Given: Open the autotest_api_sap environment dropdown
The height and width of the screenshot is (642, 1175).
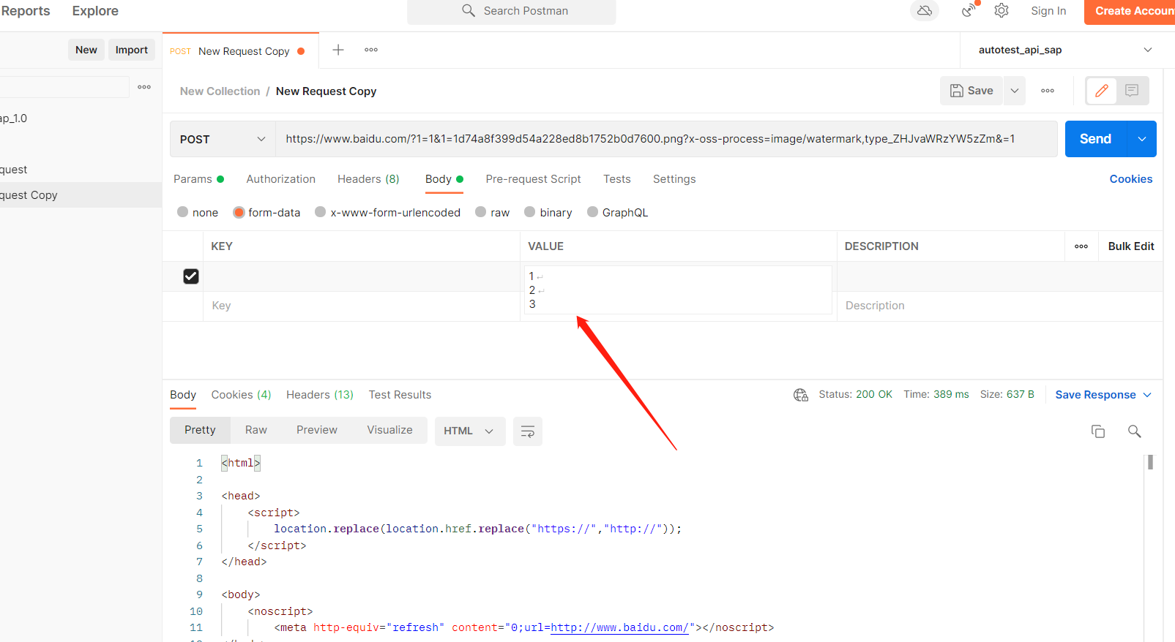Looking at the screenshot, I should point(1064,50).
